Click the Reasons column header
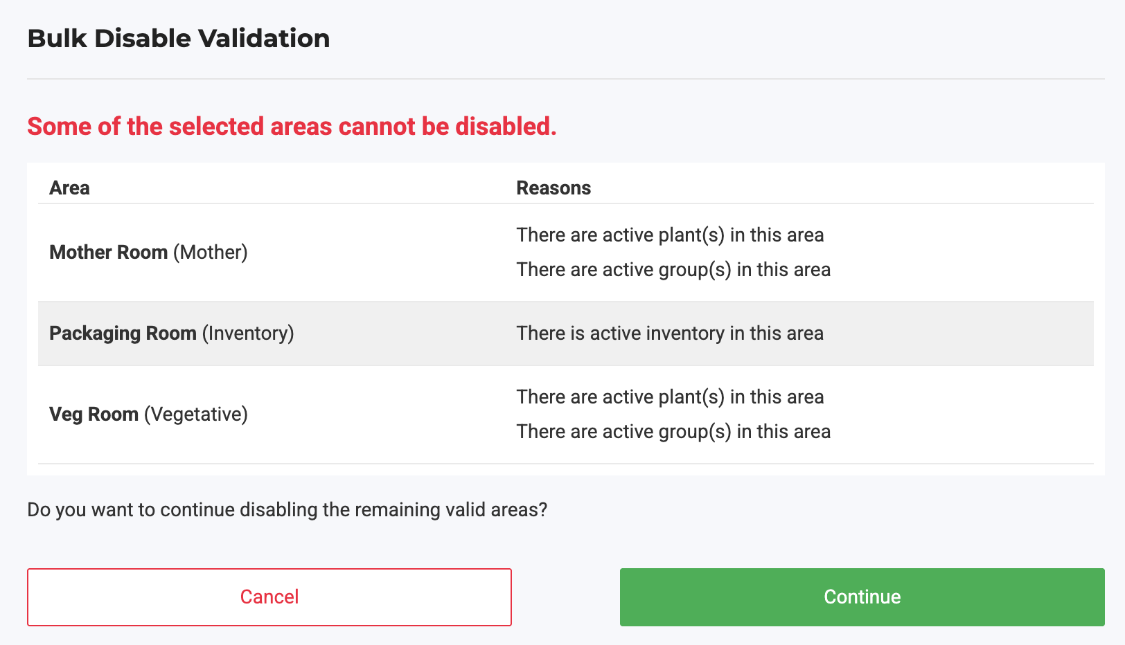1125x645 pixels. (x=553, y=188)
